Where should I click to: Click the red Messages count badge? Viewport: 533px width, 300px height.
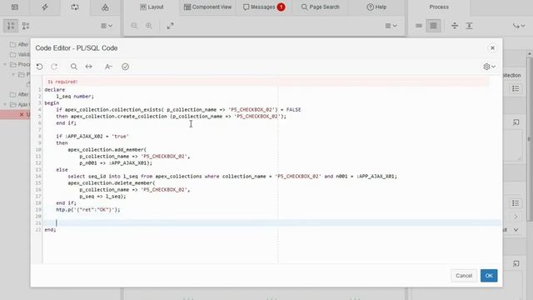click(x=281, y=7)
